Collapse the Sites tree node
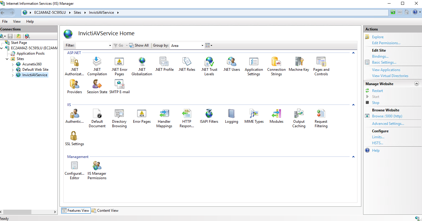 point(7,59)
